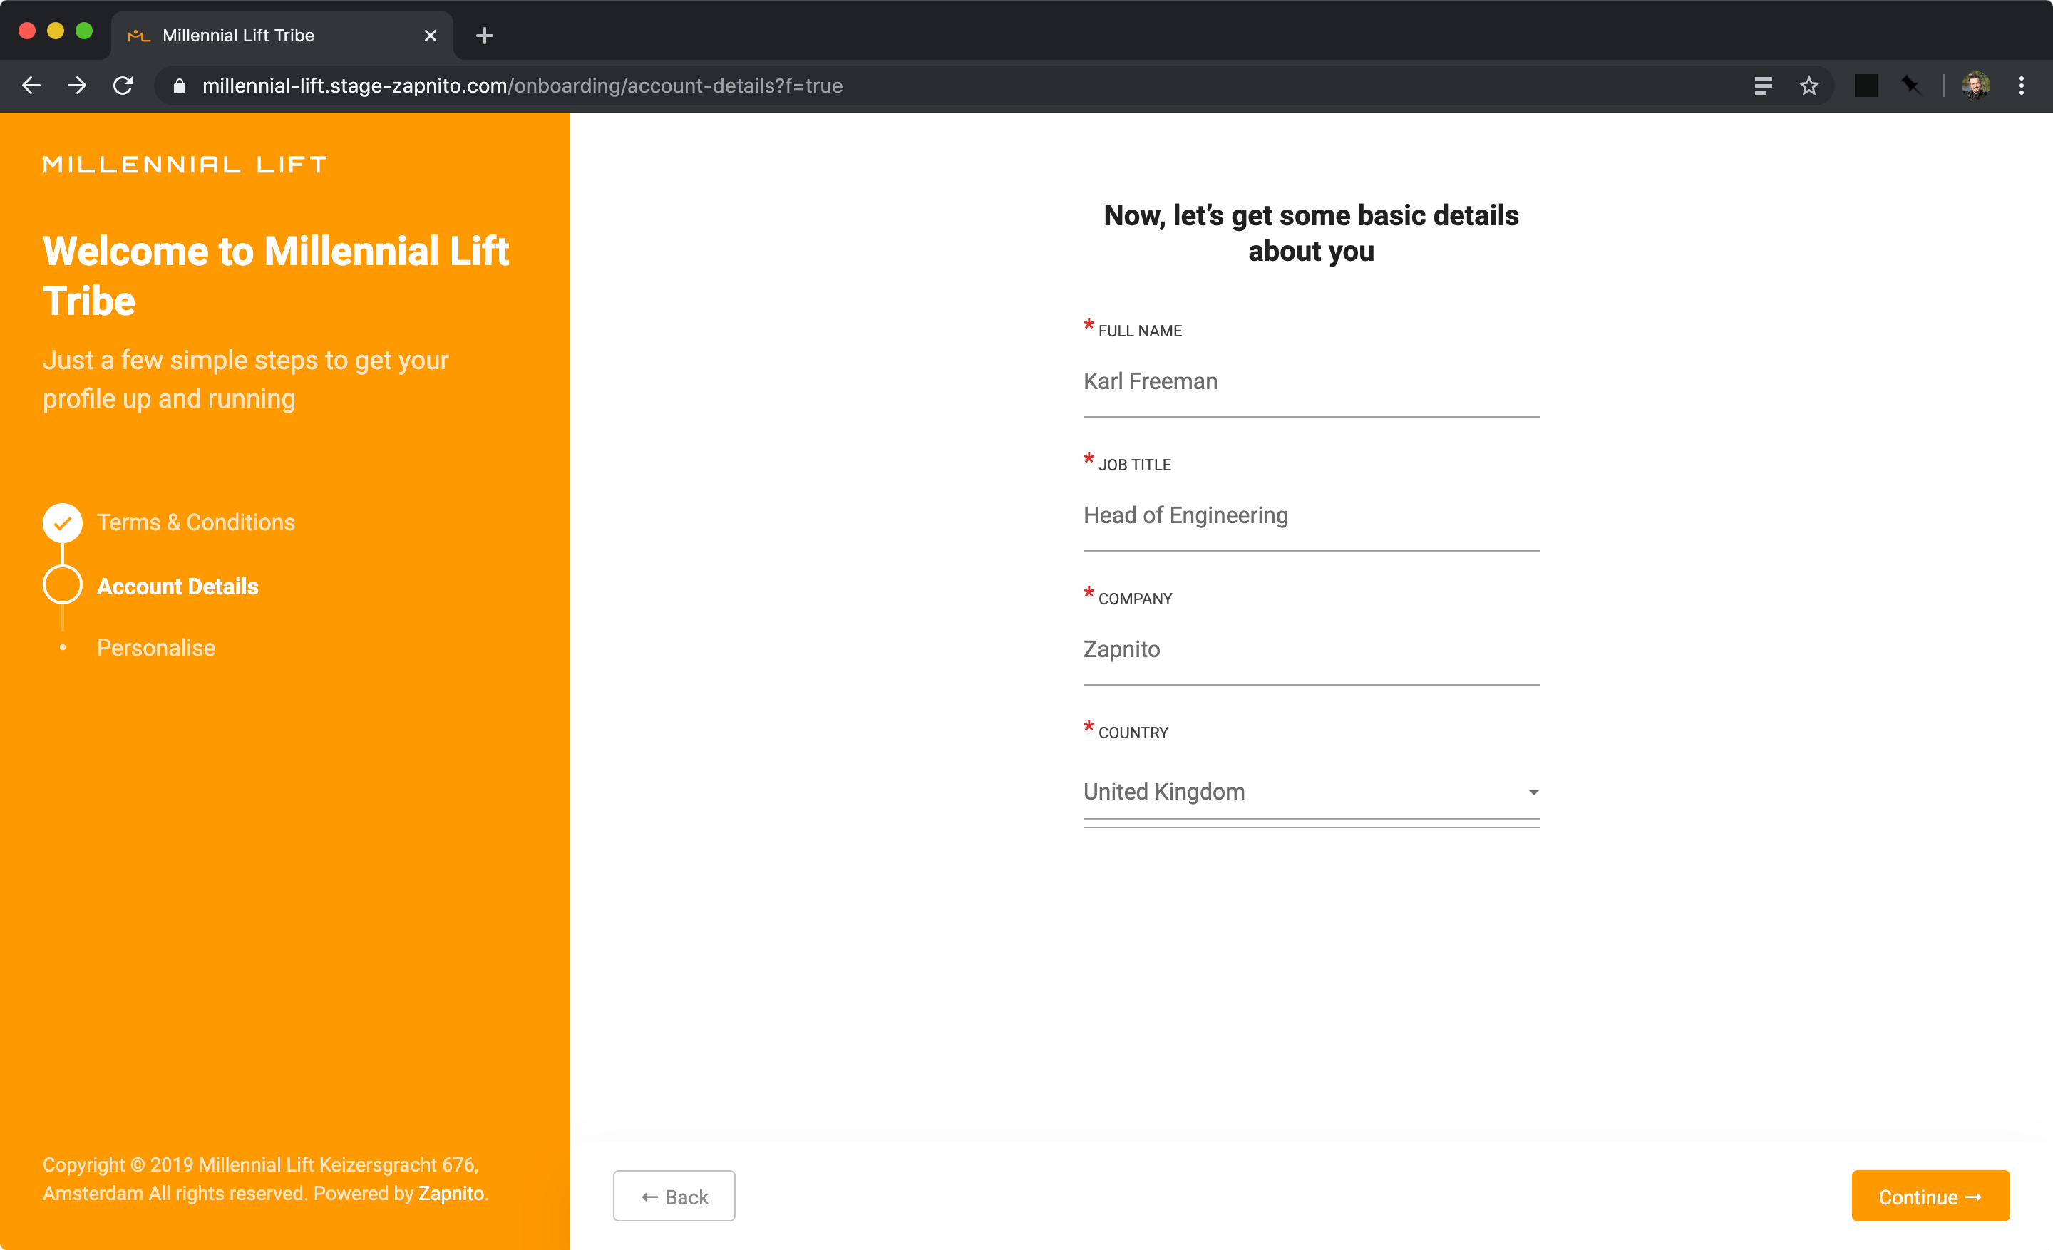This screenshot has height=1250, width=2053.
Task: Click the Millennial Lift logo
Action: pos(184,164)
